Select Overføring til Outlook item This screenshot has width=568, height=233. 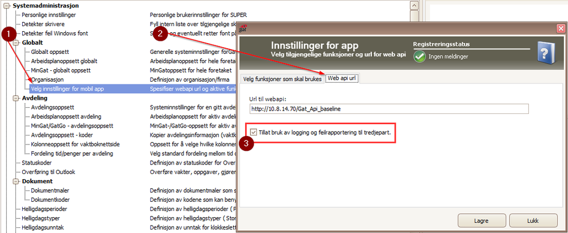[x=48, y=172]
